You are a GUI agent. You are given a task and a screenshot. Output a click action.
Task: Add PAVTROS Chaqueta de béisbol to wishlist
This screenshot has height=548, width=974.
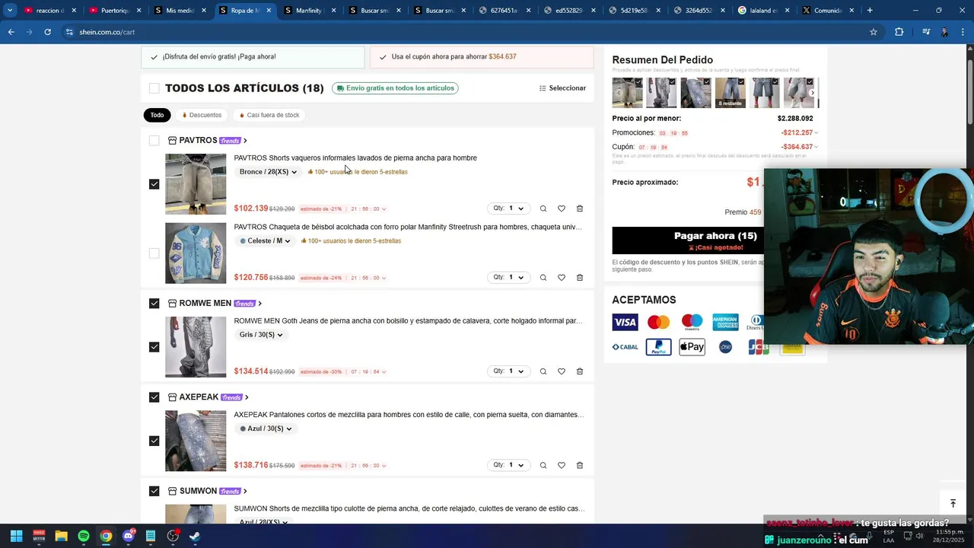click(562, 278)
